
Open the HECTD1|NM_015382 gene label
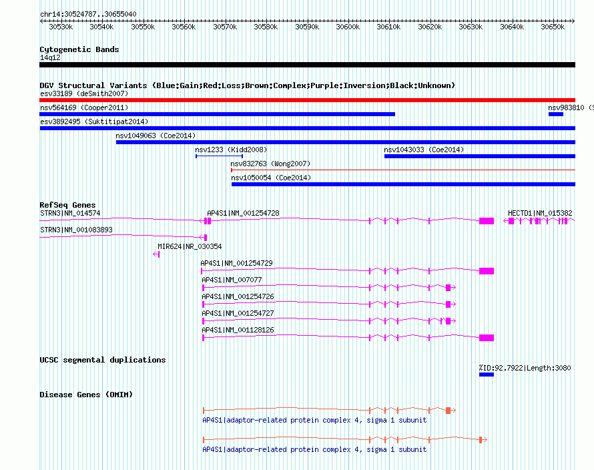[x=540, y=213]
